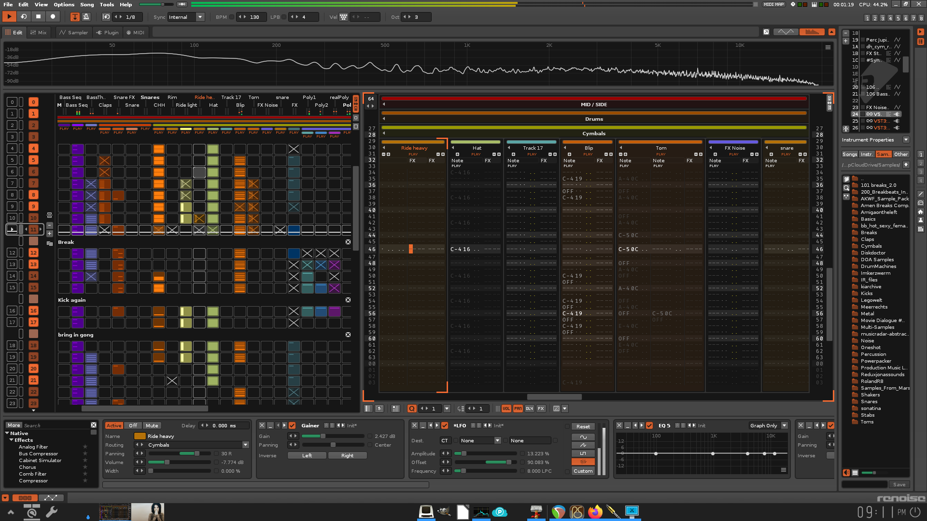The height and width of the screenshot is (521, 927).
Task: Expand the Instrument Properties dropdown
Action: (x=906, y=140)
